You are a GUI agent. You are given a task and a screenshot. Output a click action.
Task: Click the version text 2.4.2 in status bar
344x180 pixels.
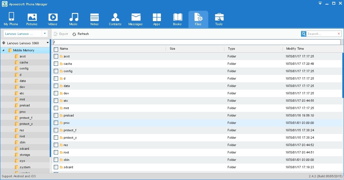[x=326, y=176]
